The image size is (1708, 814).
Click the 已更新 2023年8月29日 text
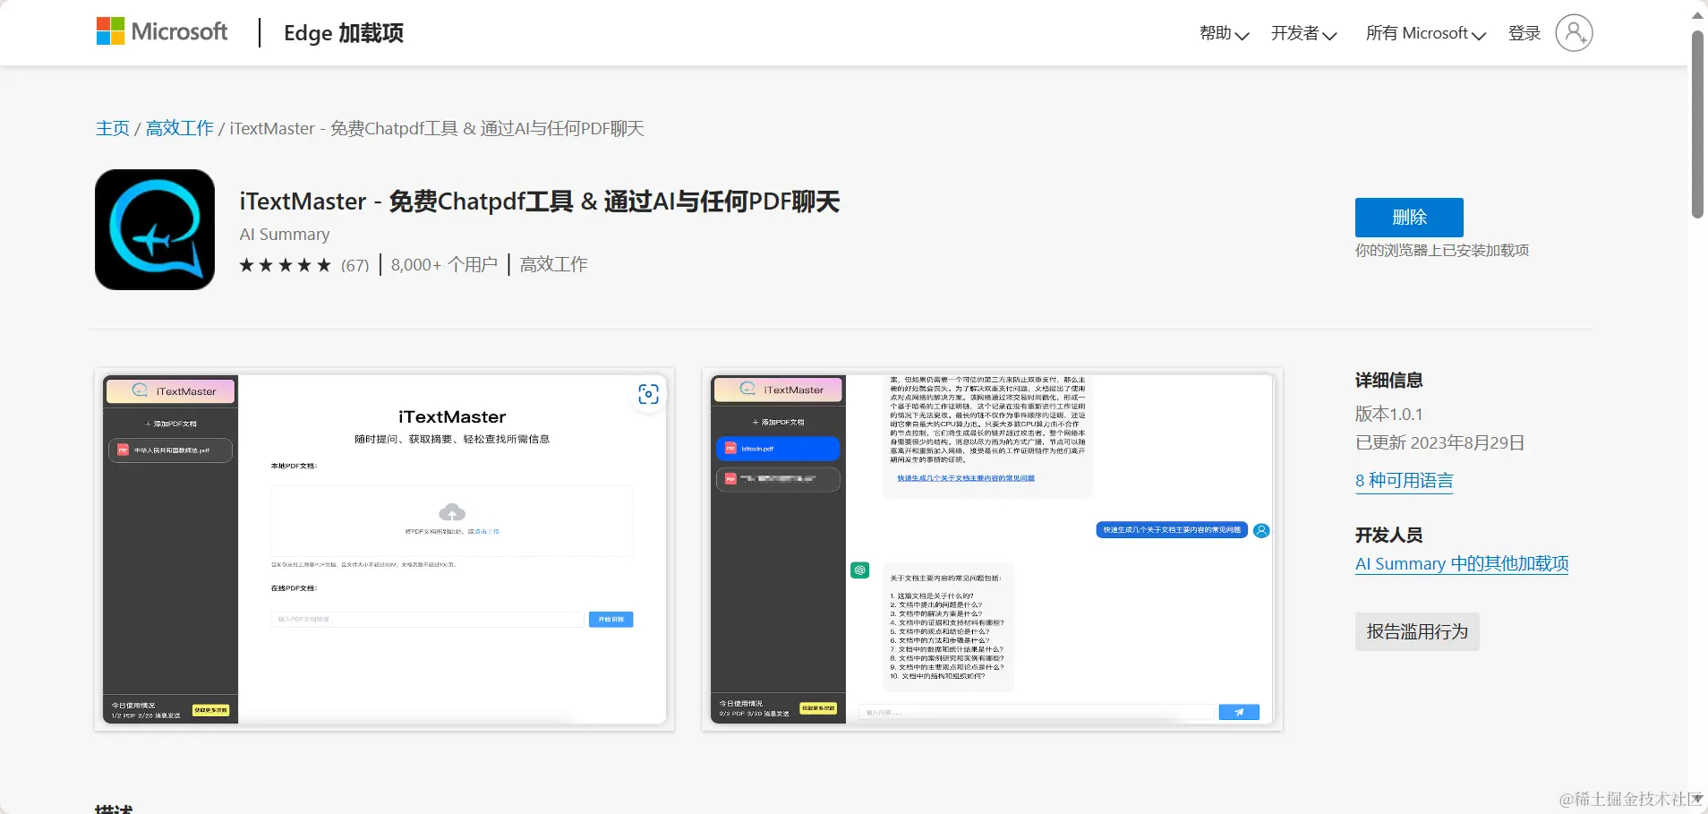click(x=1440, y=442)
